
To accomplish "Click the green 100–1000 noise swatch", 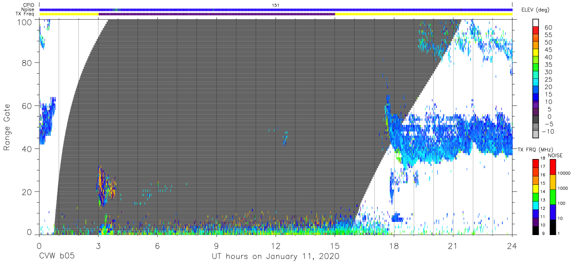I will tap(552, 197).
